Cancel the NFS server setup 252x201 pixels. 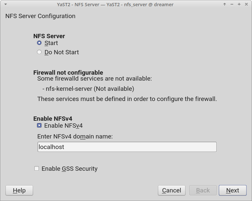point(172,190)
